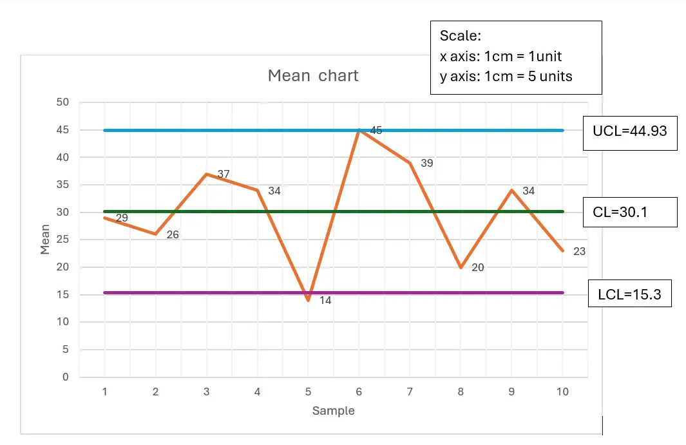Click the 50 tick label on the y-axis
The width and height of the screenshot is (686, 445).
(62, 102)
